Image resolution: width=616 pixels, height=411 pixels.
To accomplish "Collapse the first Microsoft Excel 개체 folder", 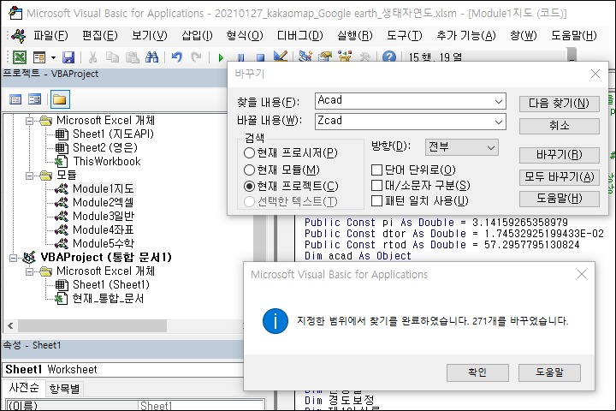I will [29, 121].
